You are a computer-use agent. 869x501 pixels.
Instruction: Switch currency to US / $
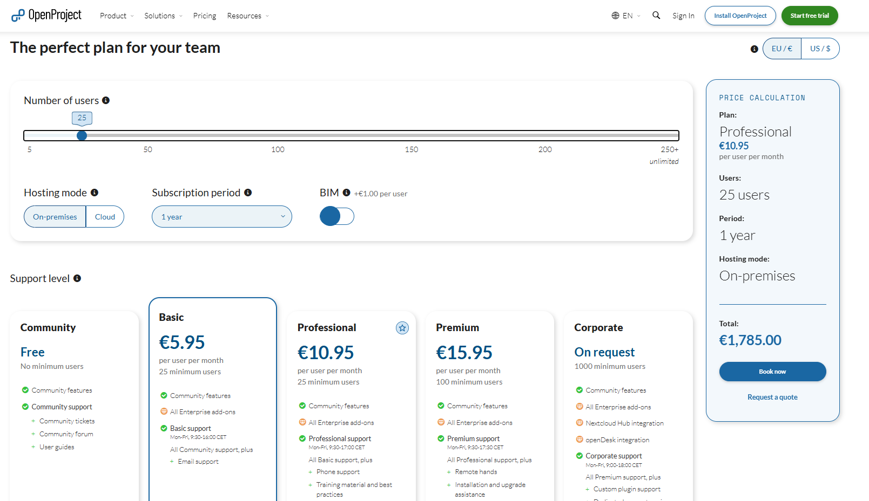[820, 49]
